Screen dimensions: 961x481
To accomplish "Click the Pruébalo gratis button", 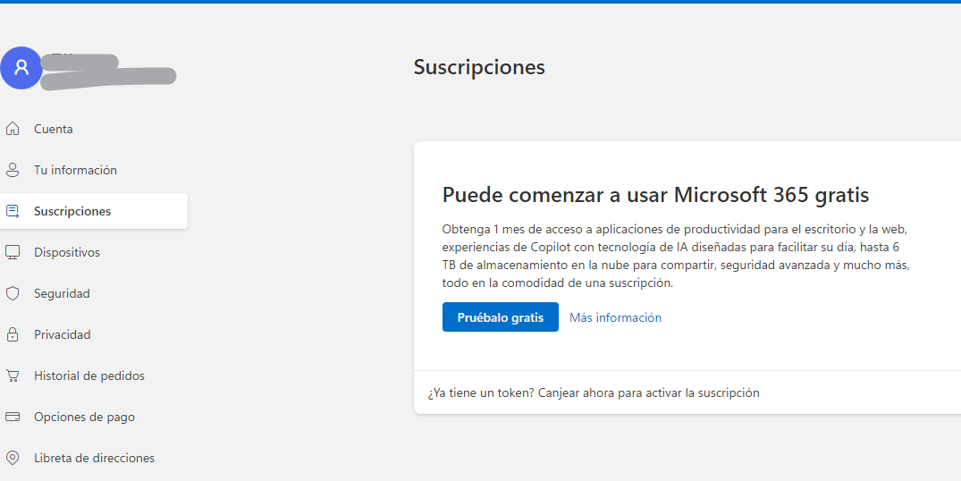I will tap(500, 316).
